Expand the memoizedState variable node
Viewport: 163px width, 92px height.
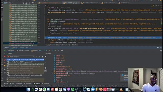tap(52, 73)
